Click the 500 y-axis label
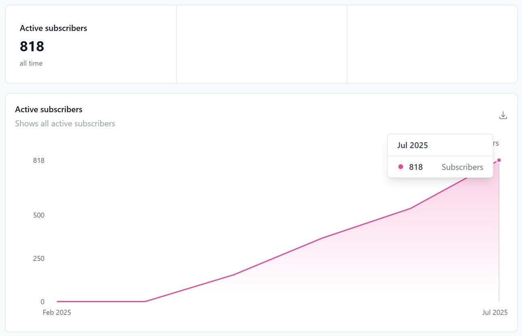 39,215
